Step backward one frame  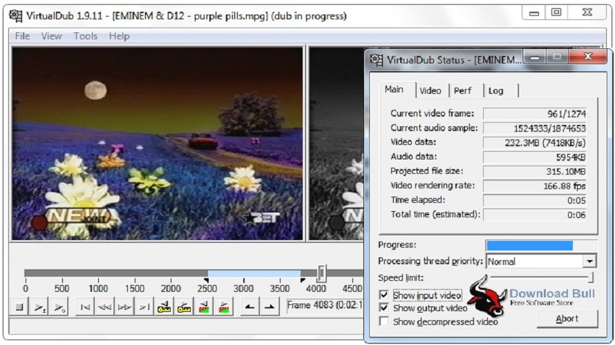pos(105,306)
